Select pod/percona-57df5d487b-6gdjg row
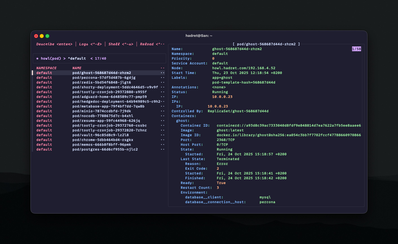Screen dimensions: 398x244 [x=104, y=78]
